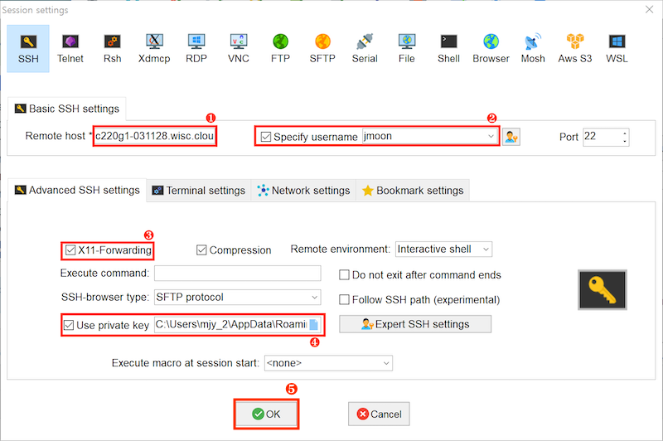Open the SSH-browser type dropdown
Viewport: 663px width, 441px height.
[x=315, y=298]
